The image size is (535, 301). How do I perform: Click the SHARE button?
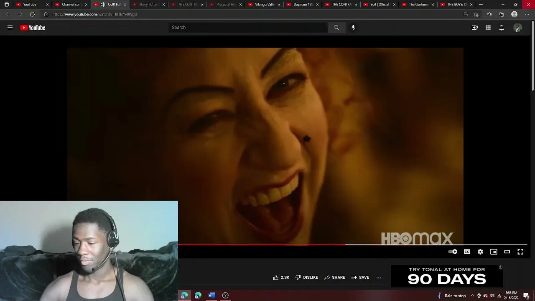point(335,277)
